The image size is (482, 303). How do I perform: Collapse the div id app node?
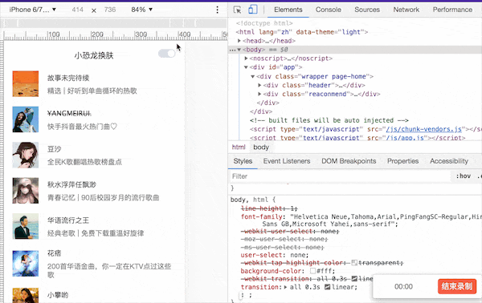tap(246, 67)
